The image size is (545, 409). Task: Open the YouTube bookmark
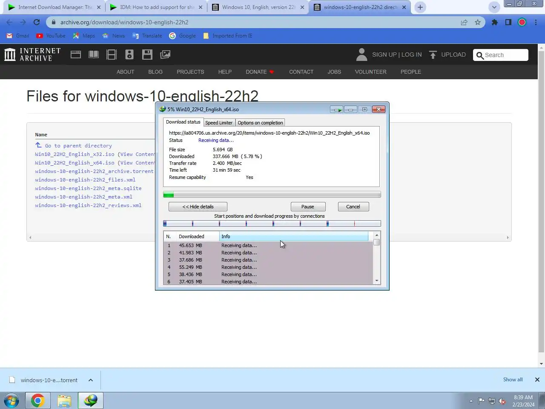(x=51, y=36)
